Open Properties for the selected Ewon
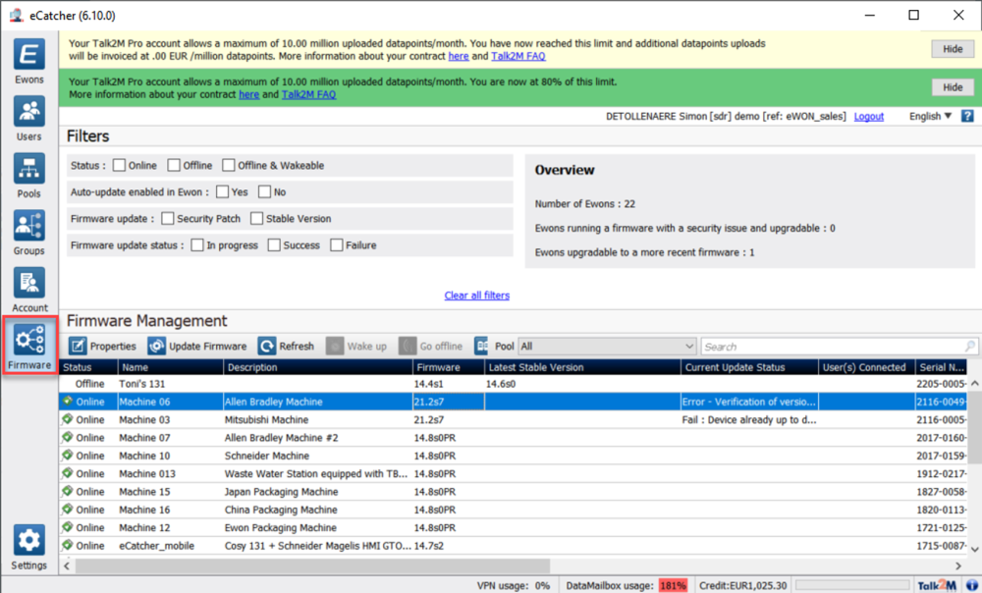The width and height of the screenshot is (982, 593). coord(103,347)
